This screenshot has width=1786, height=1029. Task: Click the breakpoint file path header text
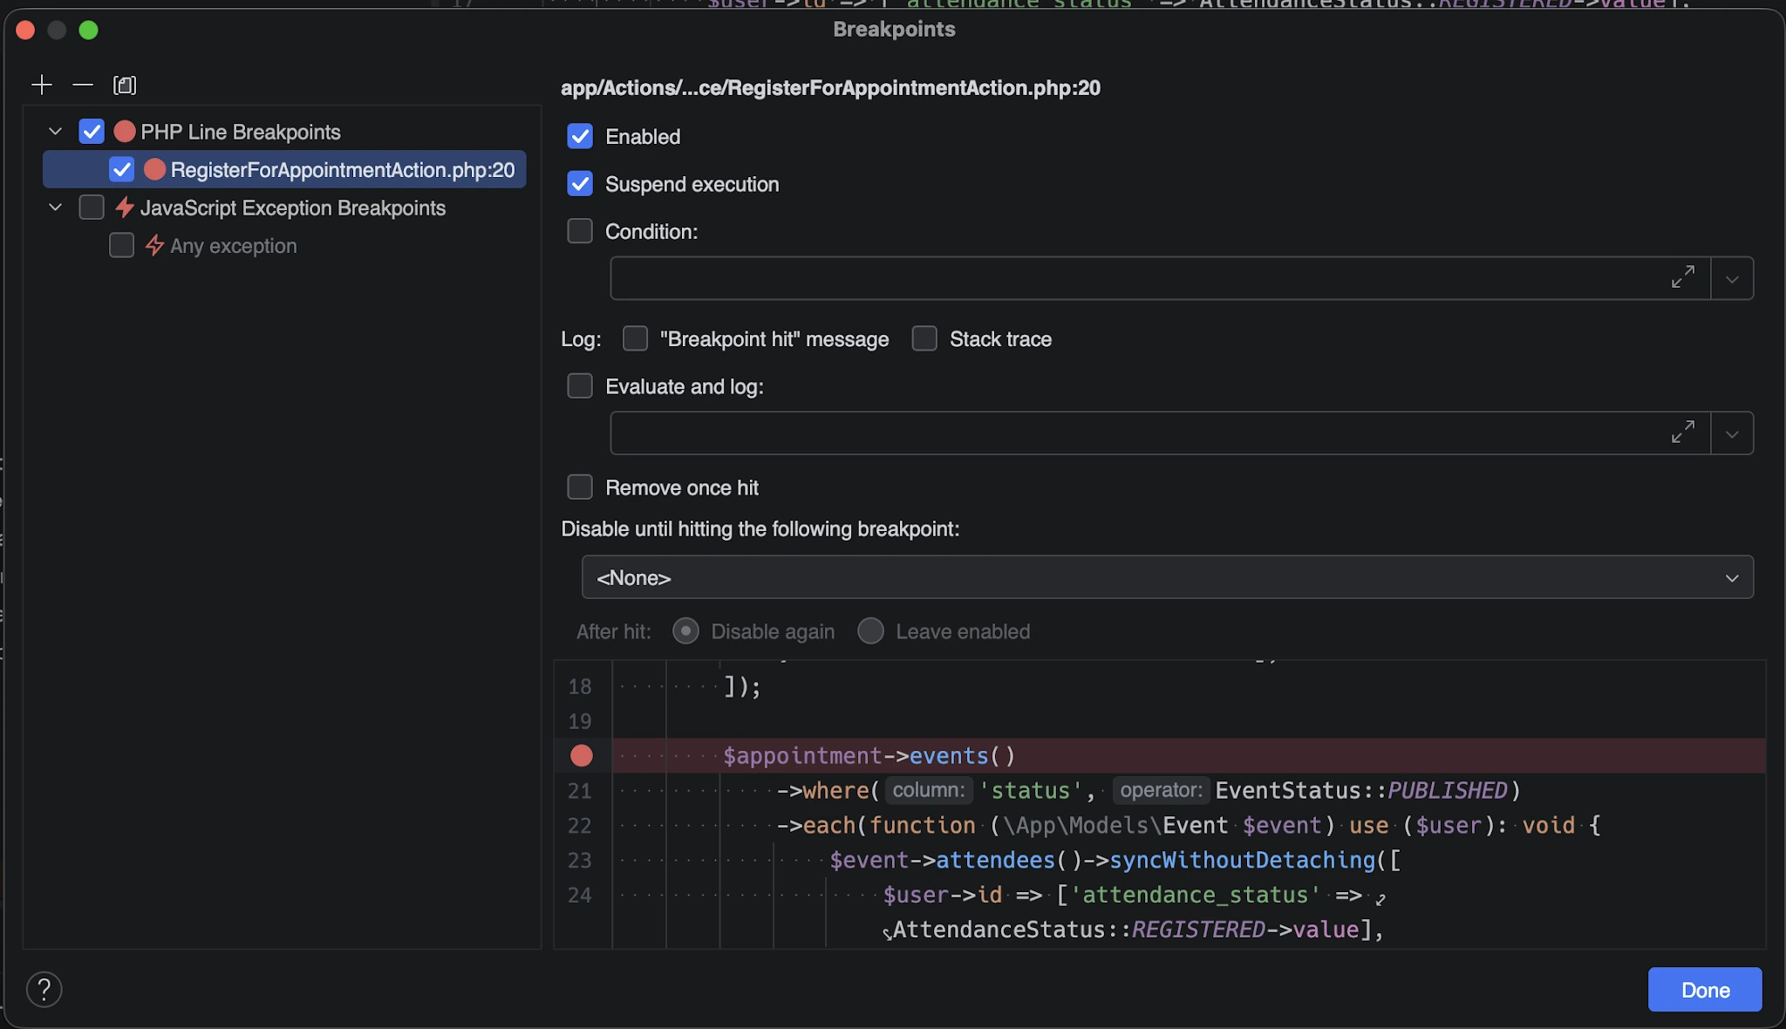830,87
